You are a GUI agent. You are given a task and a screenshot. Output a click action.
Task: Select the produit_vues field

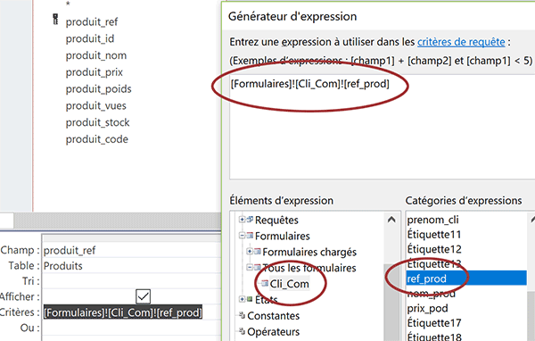[x=96, y=105]
